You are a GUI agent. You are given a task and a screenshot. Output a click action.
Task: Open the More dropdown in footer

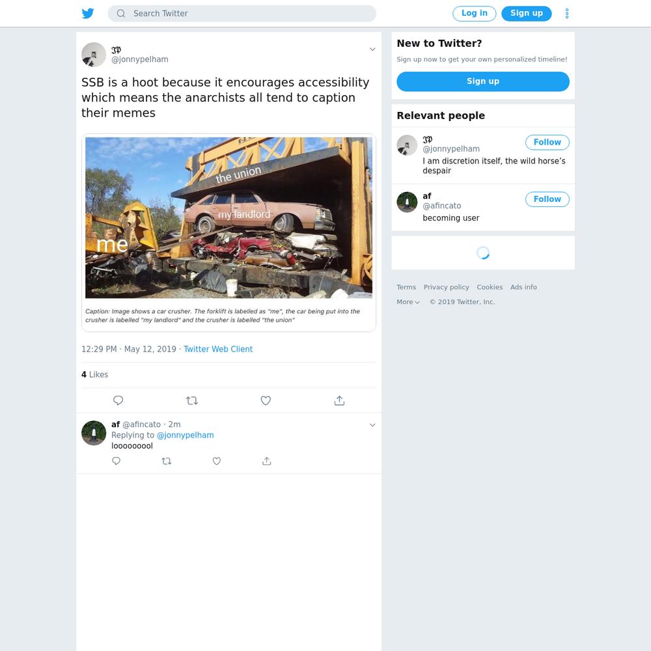tap(408, 302)
